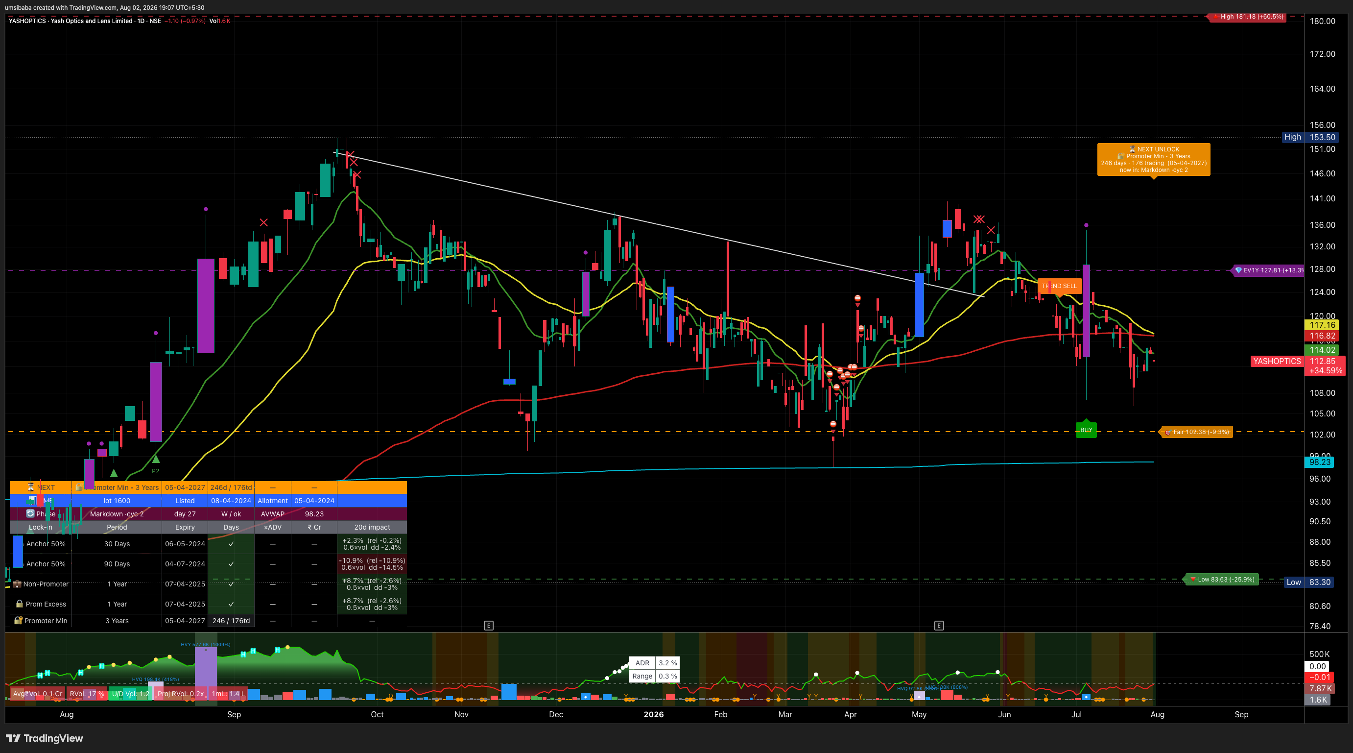The width and height of the screenshot is (1353, 753).
Task: Click the cyan 98.23 price axis label
Action: tap(1319, 462)
